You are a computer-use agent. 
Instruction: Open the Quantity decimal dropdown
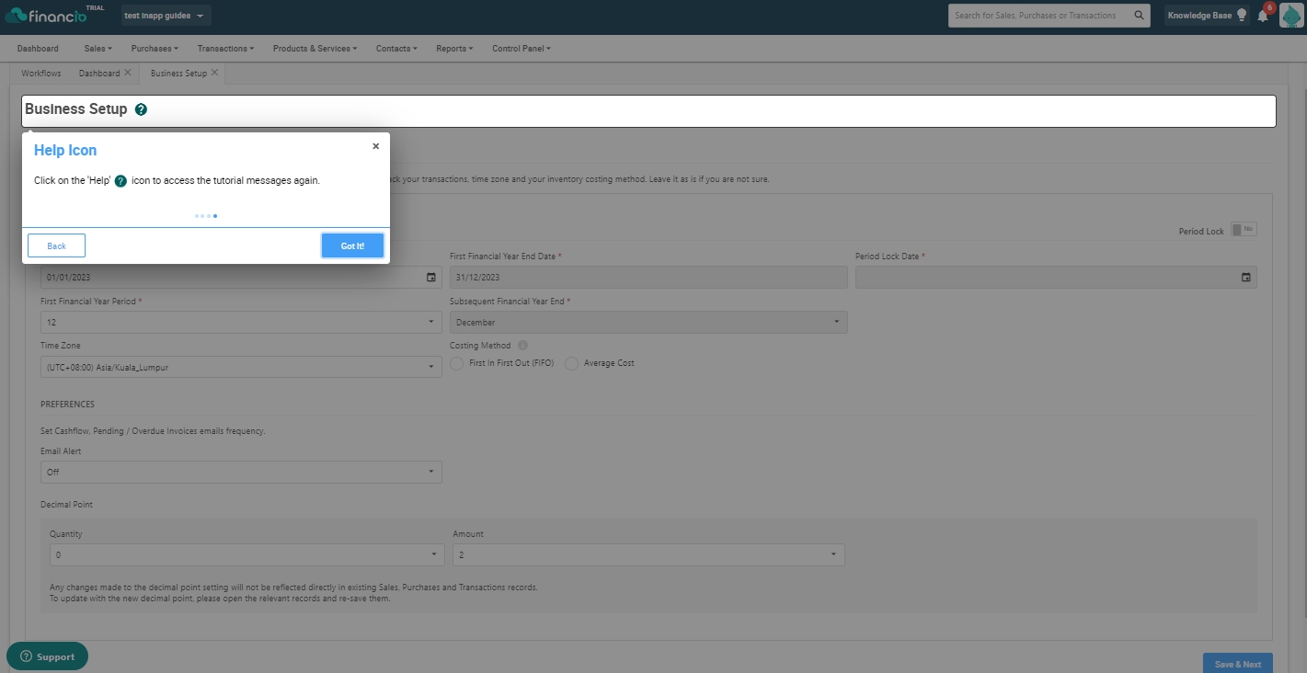[x=246, y=555]
